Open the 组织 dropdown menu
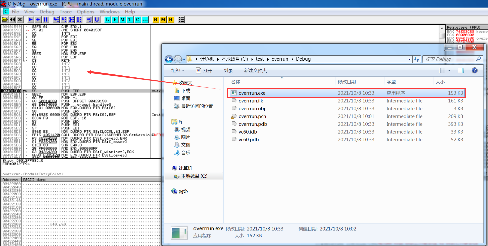 (x=177, y=70)
